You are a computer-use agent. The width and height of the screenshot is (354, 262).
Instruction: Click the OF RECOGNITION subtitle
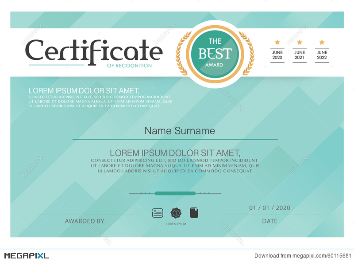click(131, 66)
